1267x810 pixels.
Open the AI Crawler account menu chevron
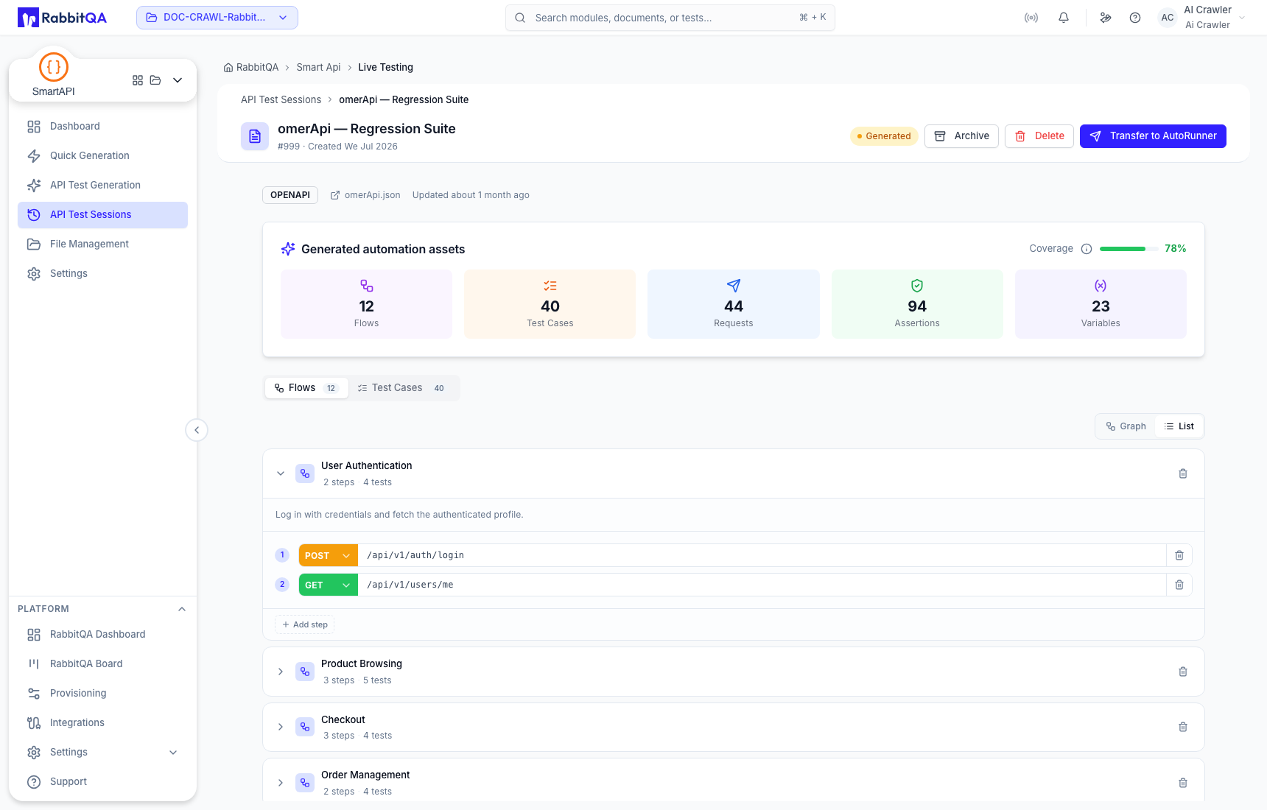pos(1242,18)
